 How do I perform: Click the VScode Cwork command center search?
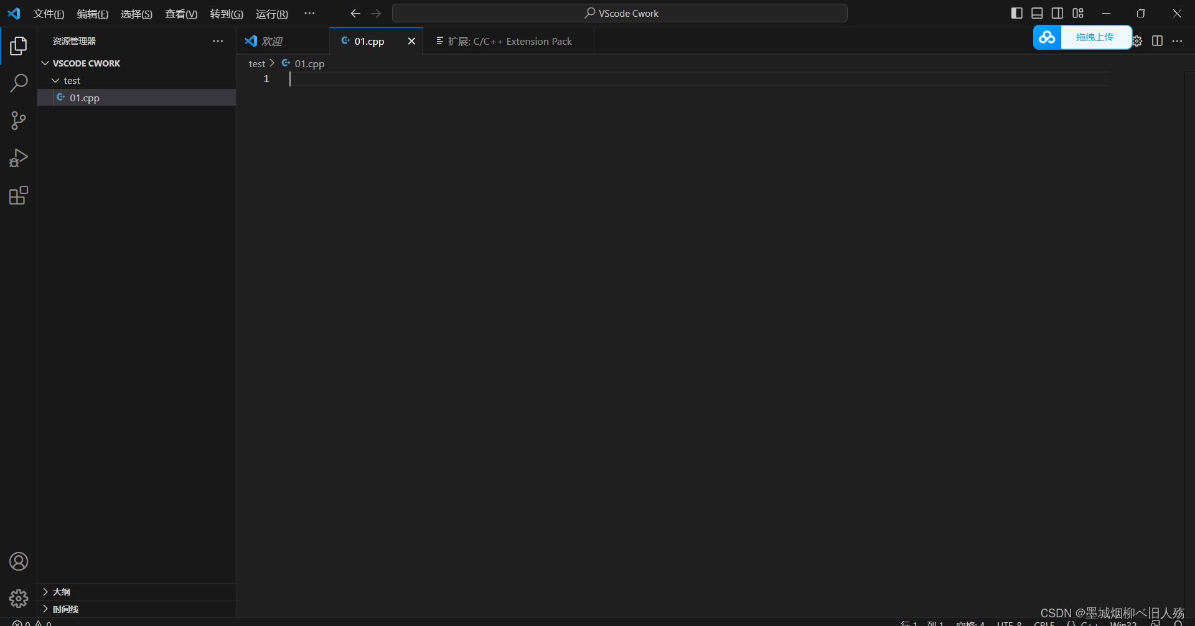(x=620, y=13)
